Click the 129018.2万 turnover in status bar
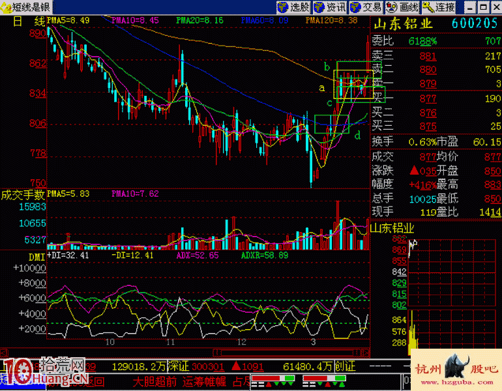This screenshot has height=391, width=502. coord(139,367)
